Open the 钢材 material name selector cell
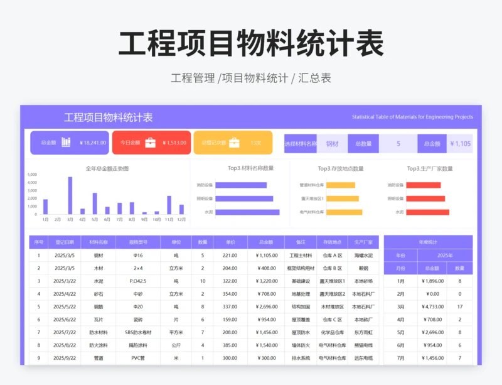The height and width of the screenshot is (385, 502). point(333,144)
